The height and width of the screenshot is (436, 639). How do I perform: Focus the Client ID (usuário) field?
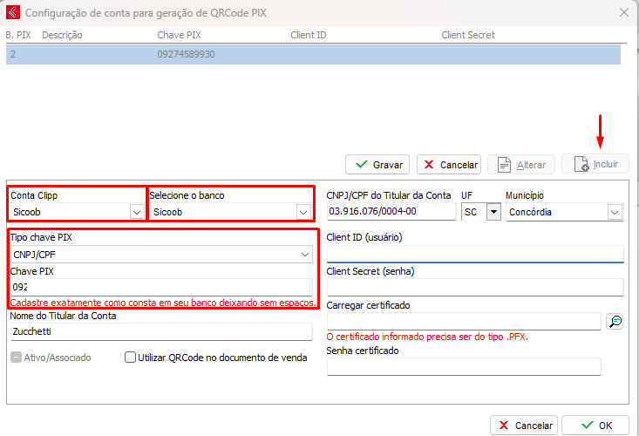coord(475,254)
